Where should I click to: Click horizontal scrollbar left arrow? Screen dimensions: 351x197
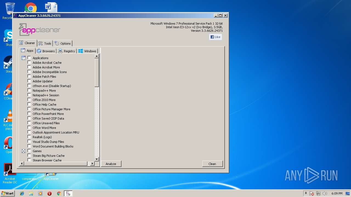pyautogui.click(x=22, y=164)
